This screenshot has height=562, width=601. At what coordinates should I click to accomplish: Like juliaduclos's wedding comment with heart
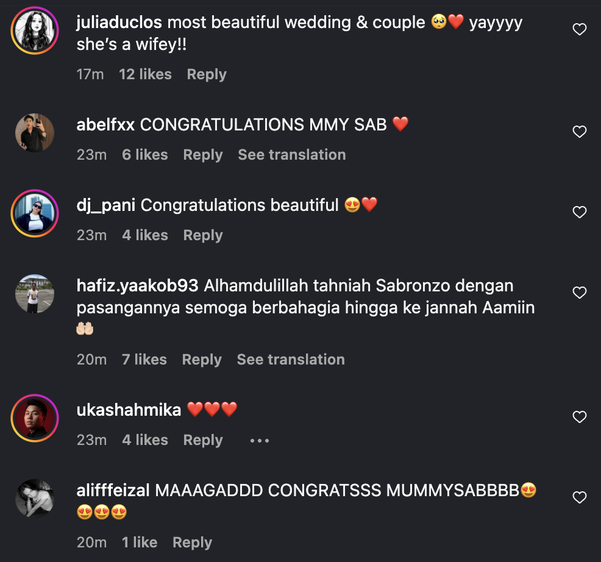[x=580, y=29]
